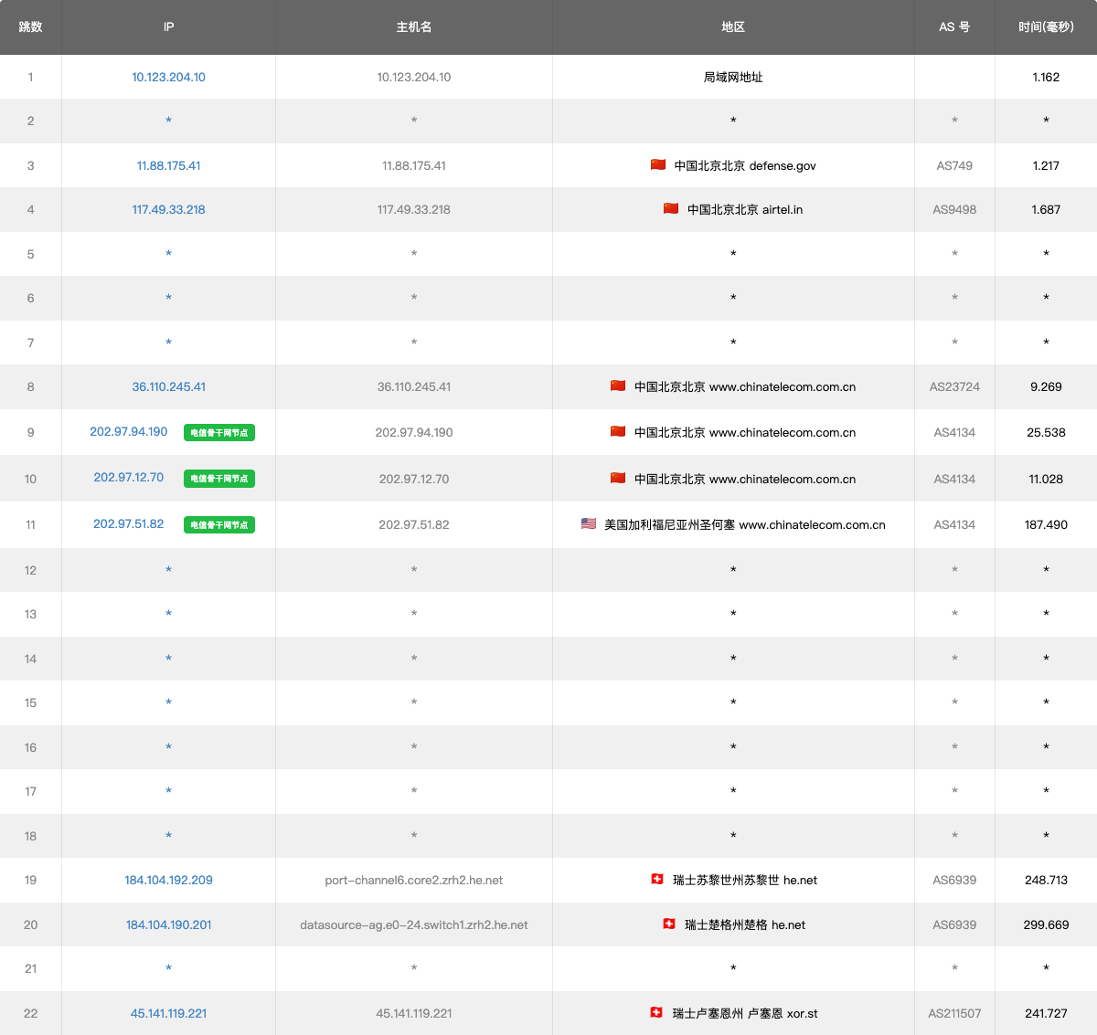
Task: Click AS6939 in hop 20 row
Action: [x=954, y=925]
